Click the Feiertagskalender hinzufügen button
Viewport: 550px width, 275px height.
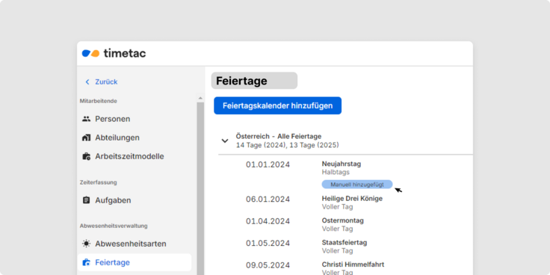[x=277, y=105]
